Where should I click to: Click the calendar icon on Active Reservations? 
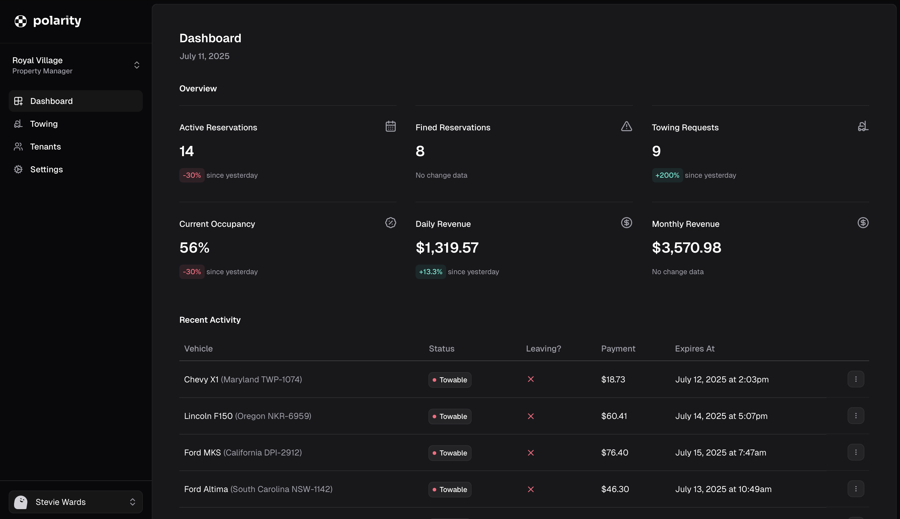[x=390, y=126]
